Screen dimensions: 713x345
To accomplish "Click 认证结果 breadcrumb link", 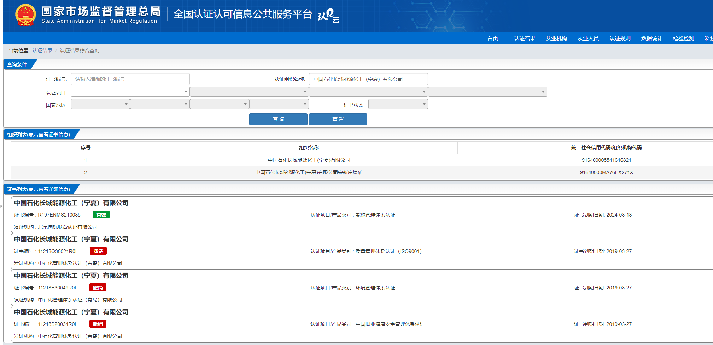I will coord(42,51).
